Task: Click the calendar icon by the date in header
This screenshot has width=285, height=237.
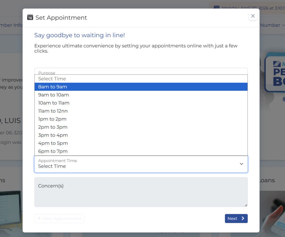Action: click(x=217, y=8)
